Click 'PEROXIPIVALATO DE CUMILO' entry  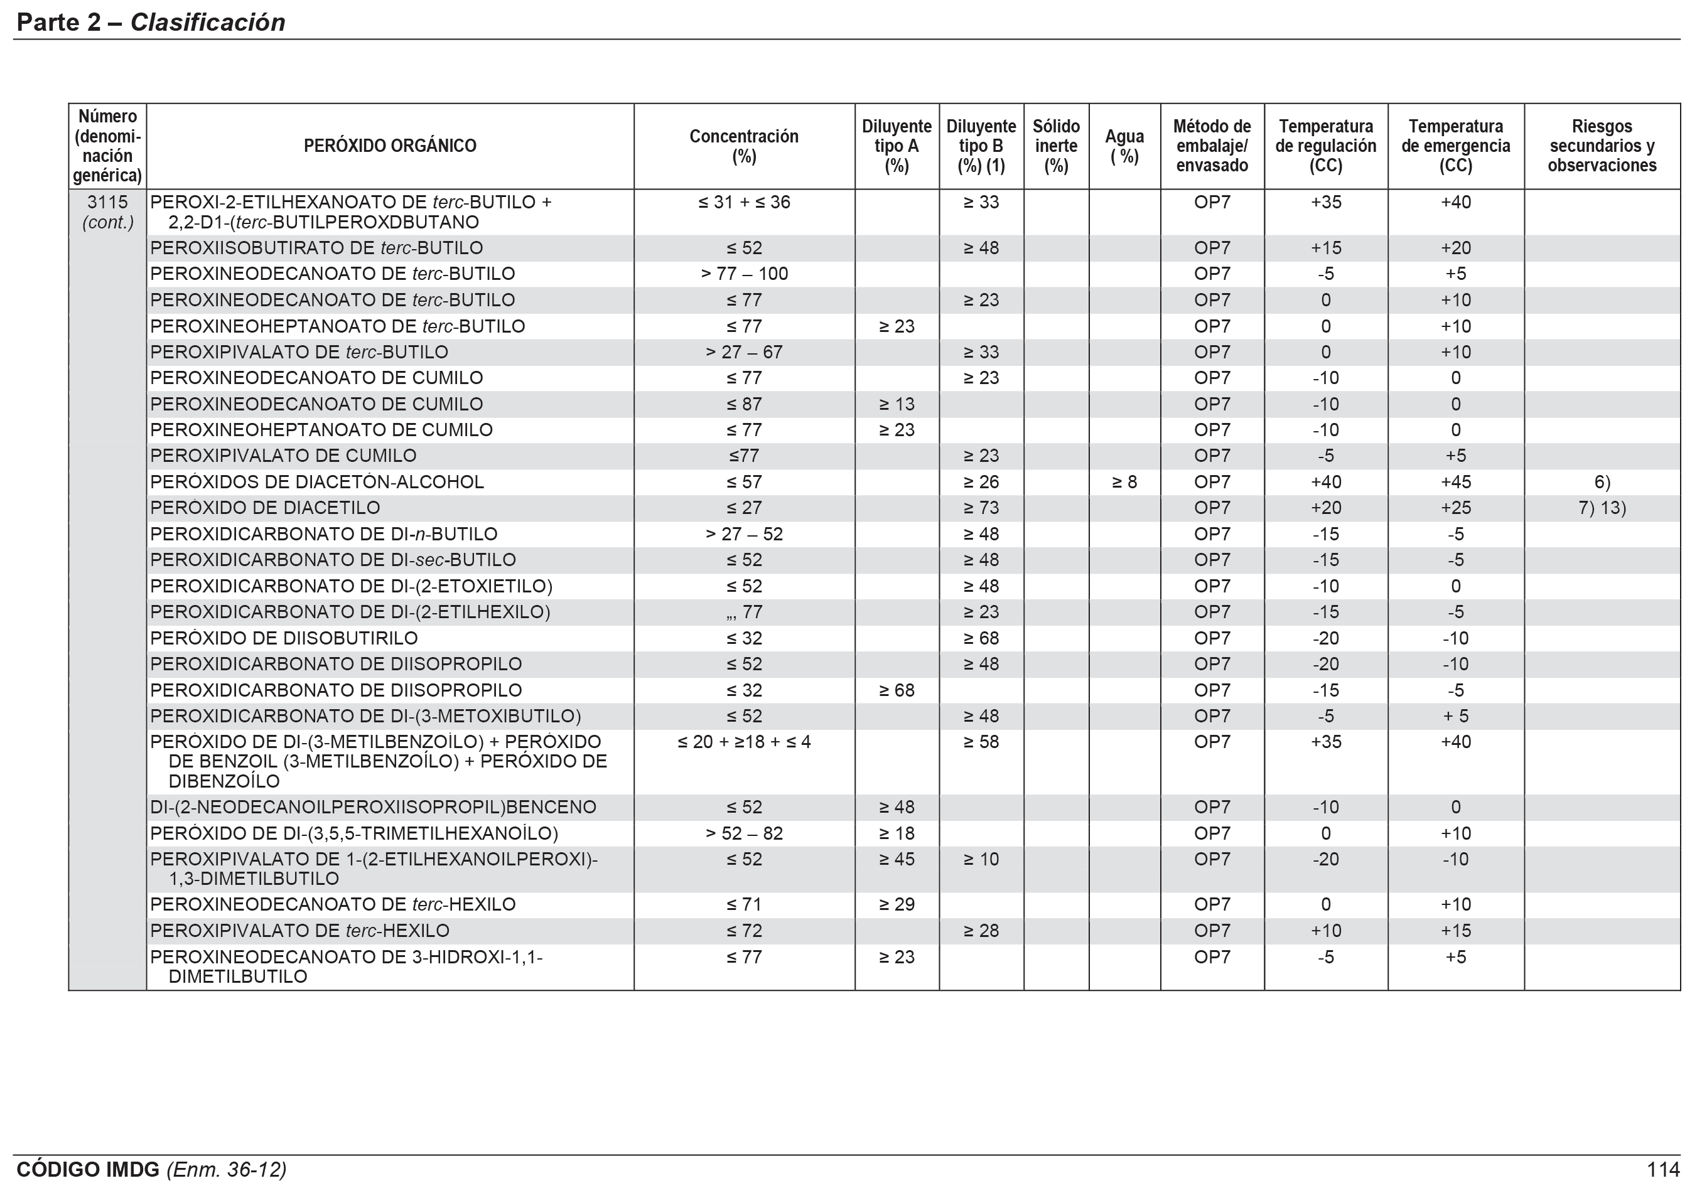283,456
